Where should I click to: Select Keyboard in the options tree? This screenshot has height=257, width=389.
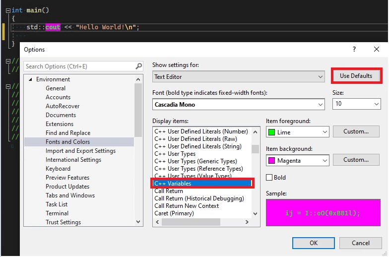pyautogui.click(x=58, y=169)
